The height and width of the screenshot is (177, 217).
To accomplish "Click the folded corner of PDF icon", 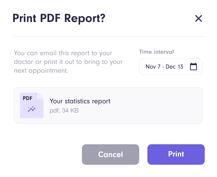I will [40, 96].
